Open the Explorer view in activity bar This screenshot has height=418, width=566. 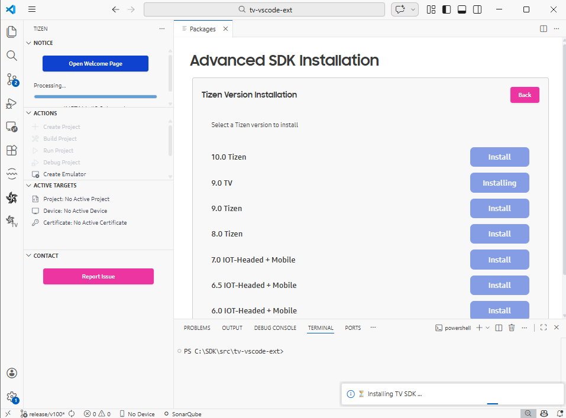(11, 32)
